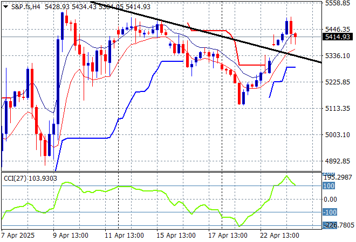Select the 17 Apr 13:00 time label
Screen dimensions: 356x242
coord(228,236)
